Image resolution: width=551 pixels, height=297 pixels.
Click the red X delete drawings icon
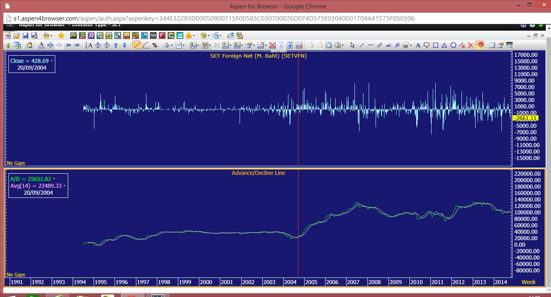[x=471, y=45]
